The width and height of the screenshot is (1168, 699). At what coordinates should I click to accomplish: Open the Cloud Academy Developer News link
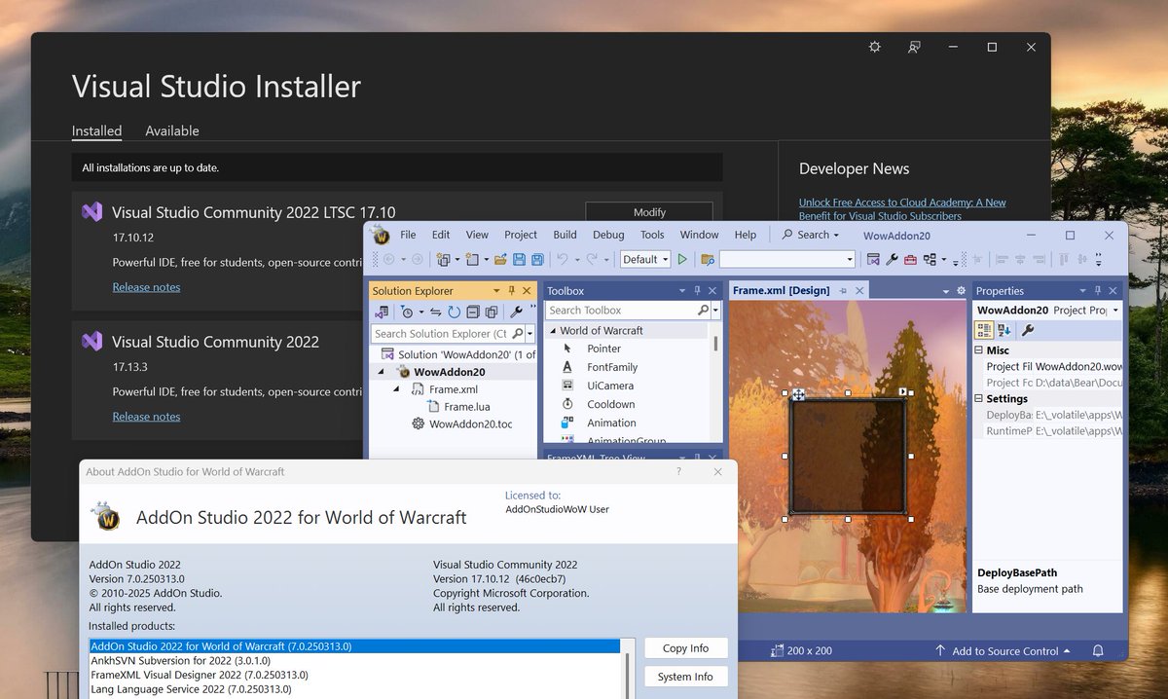click(x=902, y=209)
